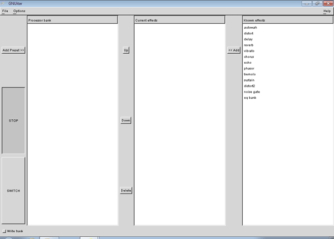Pick the tremolo effect
Viewport: 334px width, 239px height.
tap(250, 74)
